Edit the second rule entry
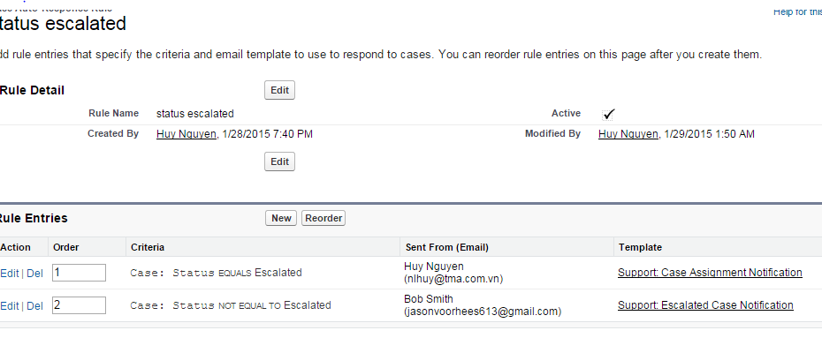Image resolution: width=822 pixels, height=353 pixels. pyautogui.click(x=9, y=305)
